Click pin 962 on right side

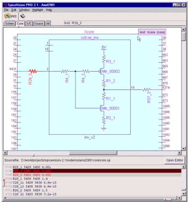tap(165, 55)
